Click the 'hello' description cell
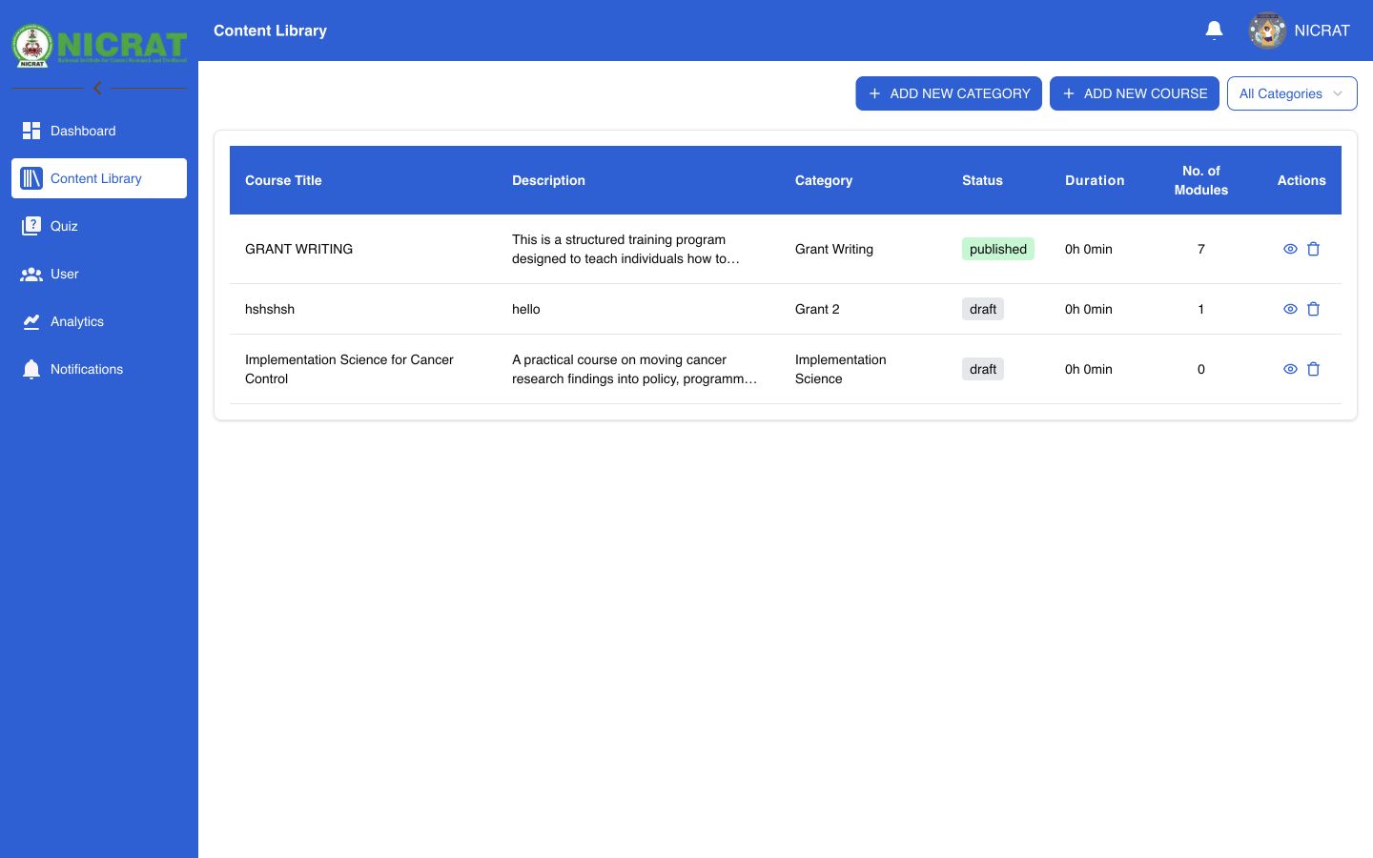Screen dimensions: 1373x858 tap(526, 309)
